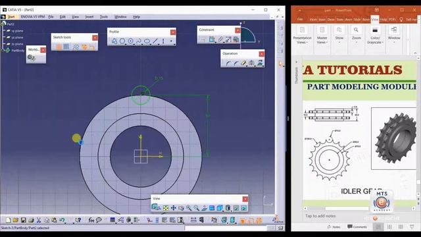Open Master Views dropdown in PowerPoint
Screen dimensions: 421x237
pos(322,36)
